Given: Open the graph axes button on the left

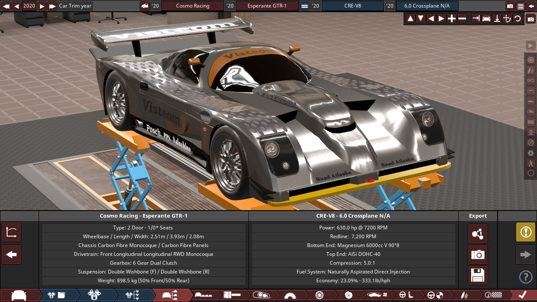Looking at the screenshot, I should coord(11,232).
